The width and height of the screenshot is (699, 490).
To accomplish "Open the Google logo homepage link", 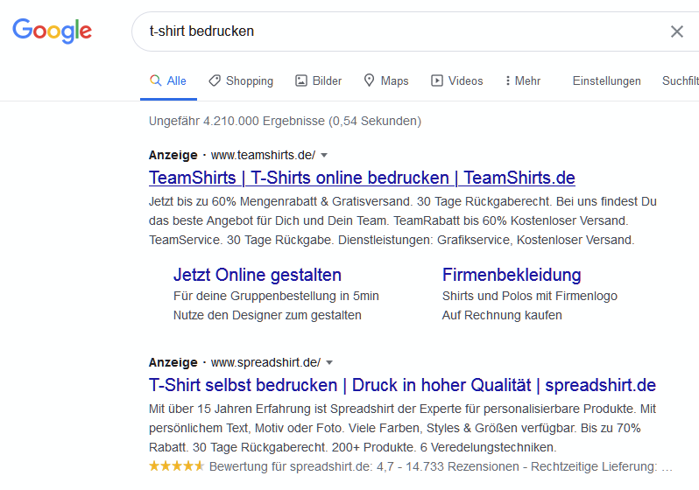I will 52,31.
